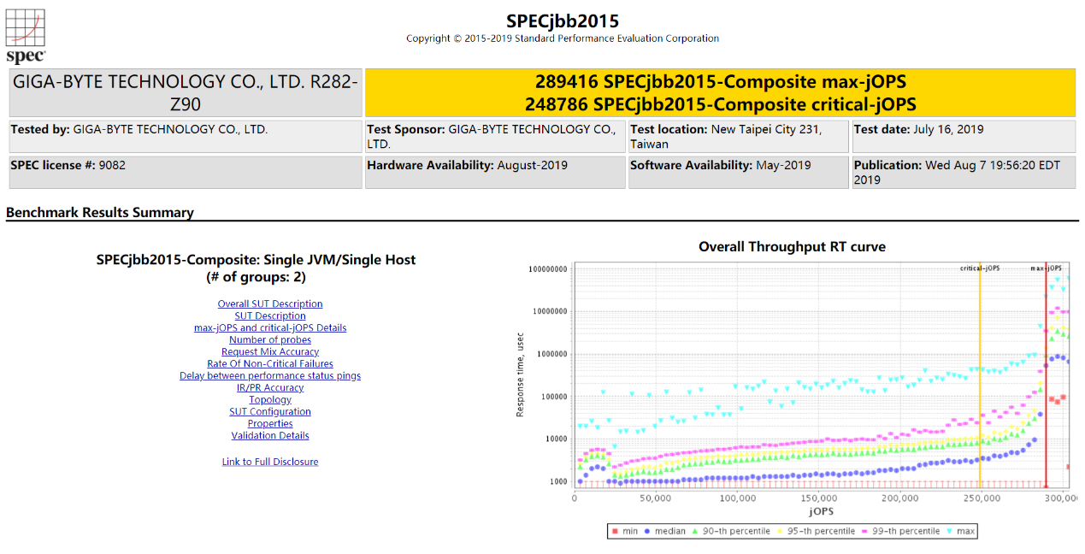The image size is (1085, 554).
Task: Click the Benchmark Results Summary heading
Action: point(100,213)
